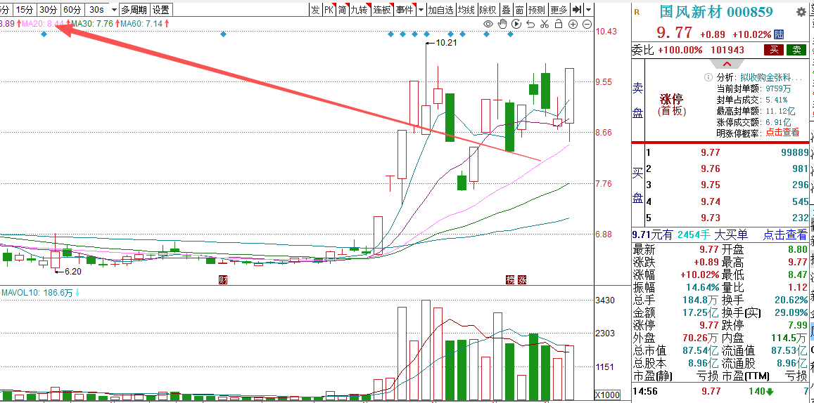Start the chart replay play icon
Viewport: 814px width, 403px height.
point(516,24)
